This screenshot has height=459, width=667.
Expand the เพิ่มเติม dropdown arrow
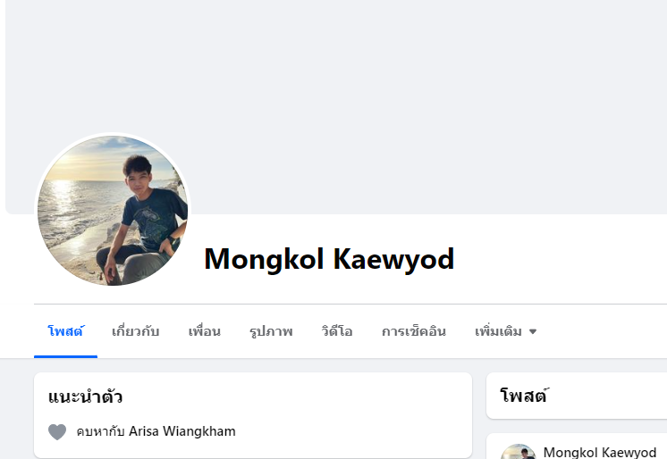click(x=533, y=331)
